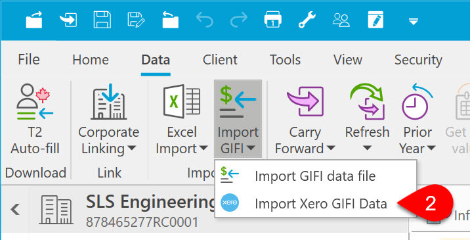The height and width of the screenshot is (240, 470).
Task: Click the Download group label
Action: click(x=35, y=173)
